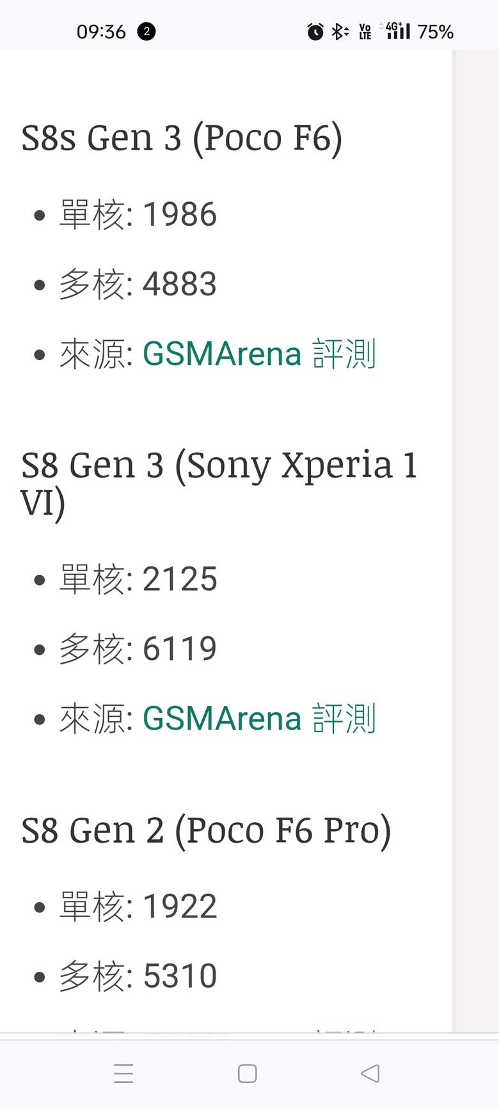Select the S8 Gen 3 Sony Xperia heading
Image resolution: width=499 pixels, height=1108 pixels.
(x=219, y=484)
